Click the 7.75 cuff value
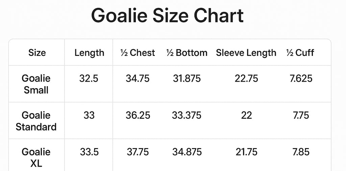This screenshot has width=346, height=171. click(301, 115)
